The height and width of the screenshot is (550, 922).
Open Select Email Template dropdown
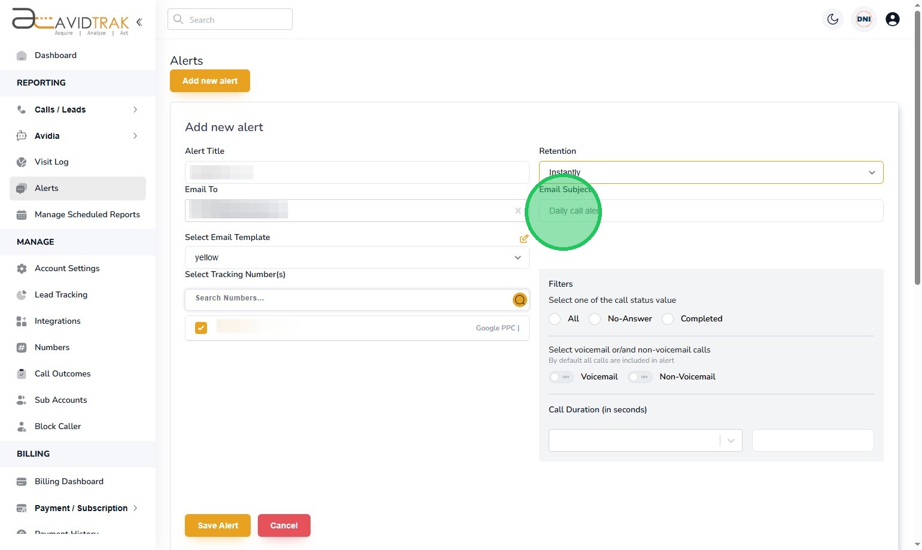click(x=357, y=257)
